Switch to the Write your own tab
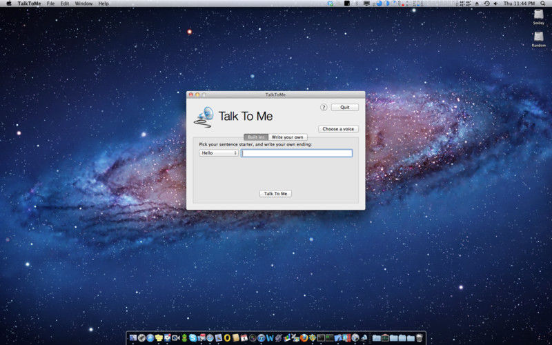The width and height of the screenshot is (552, 345). point(288,137)
